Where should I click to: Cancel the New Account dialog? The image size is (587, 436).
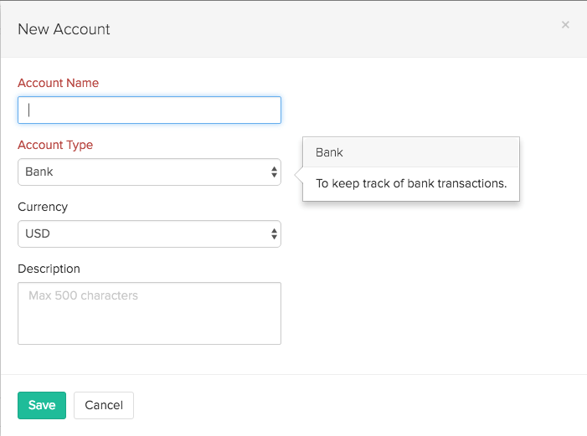(x=104, y=405)
